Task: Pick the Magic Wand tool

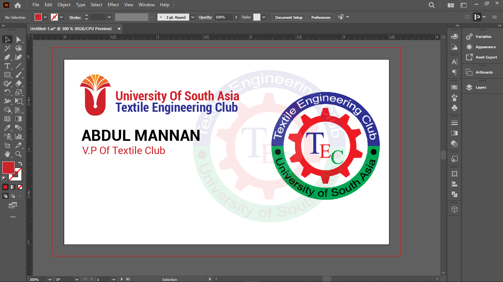Action: [x=7, y=48]
